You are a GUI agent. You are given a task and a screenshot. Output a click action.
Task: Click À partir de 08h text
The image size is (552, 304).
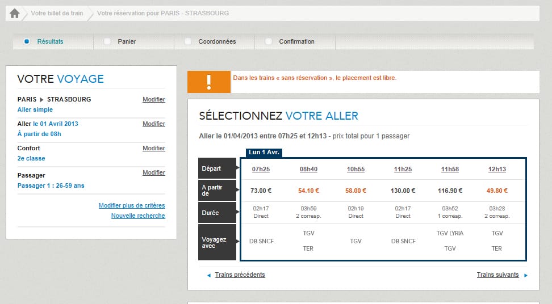[39, 134]
